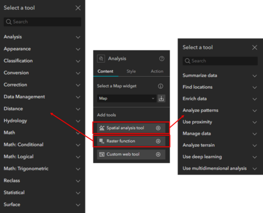Select the Hydrology category label
Viewport: 263px width, 213px height.
point(15,121)
